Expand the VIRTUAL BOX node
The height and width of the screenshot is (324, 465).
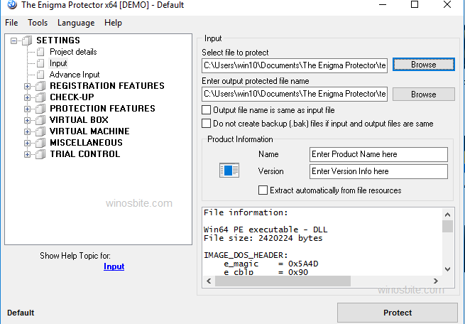tap(27, 120)
